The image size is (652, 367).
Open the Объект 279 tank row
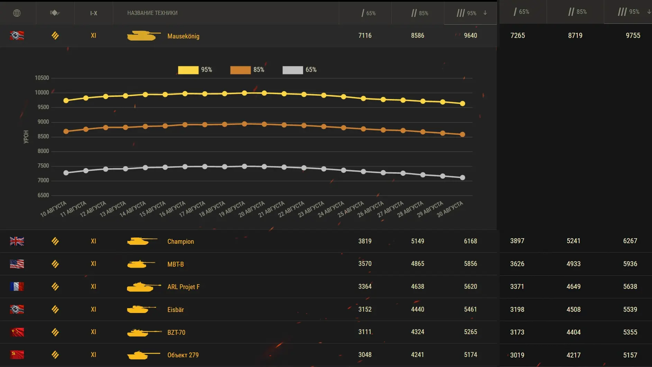[x=248, y=355]
